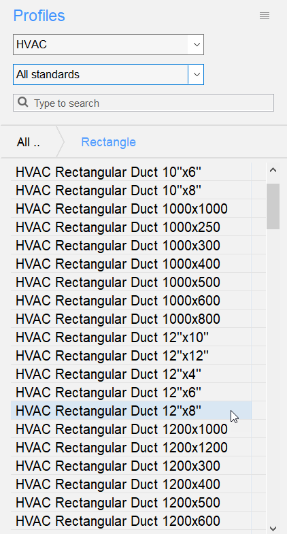This screenshot has width=287, height=534.
Task: Click the scrollbar up arrow
Action: 273,170
